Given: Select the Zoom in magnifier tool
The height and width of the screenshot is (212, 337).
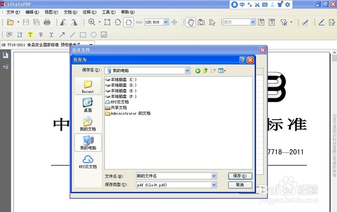Looking at the screenshot, I should (x=92, y=22).
